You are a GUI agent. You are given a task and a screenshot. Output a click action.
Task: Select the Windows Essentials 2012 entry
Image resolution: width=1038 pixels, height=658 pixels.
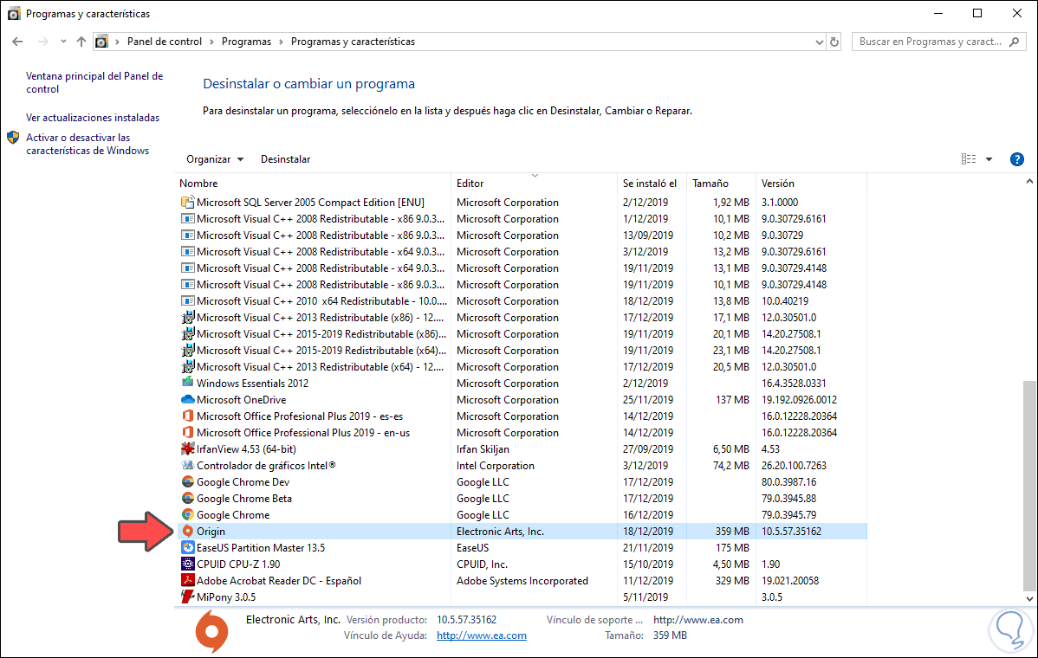[252, 383]
